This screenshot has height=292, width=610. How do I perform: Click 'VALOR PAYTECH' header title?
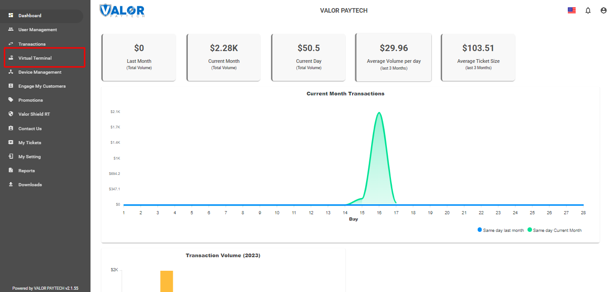(343, 10)
